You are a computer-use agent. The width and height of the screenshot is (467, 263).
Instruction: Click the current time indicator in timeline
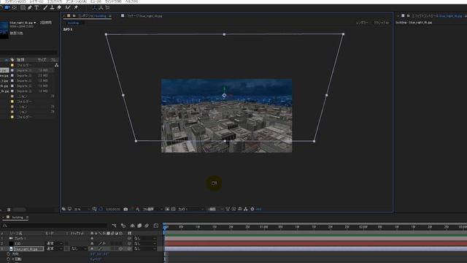coord(165,227)
